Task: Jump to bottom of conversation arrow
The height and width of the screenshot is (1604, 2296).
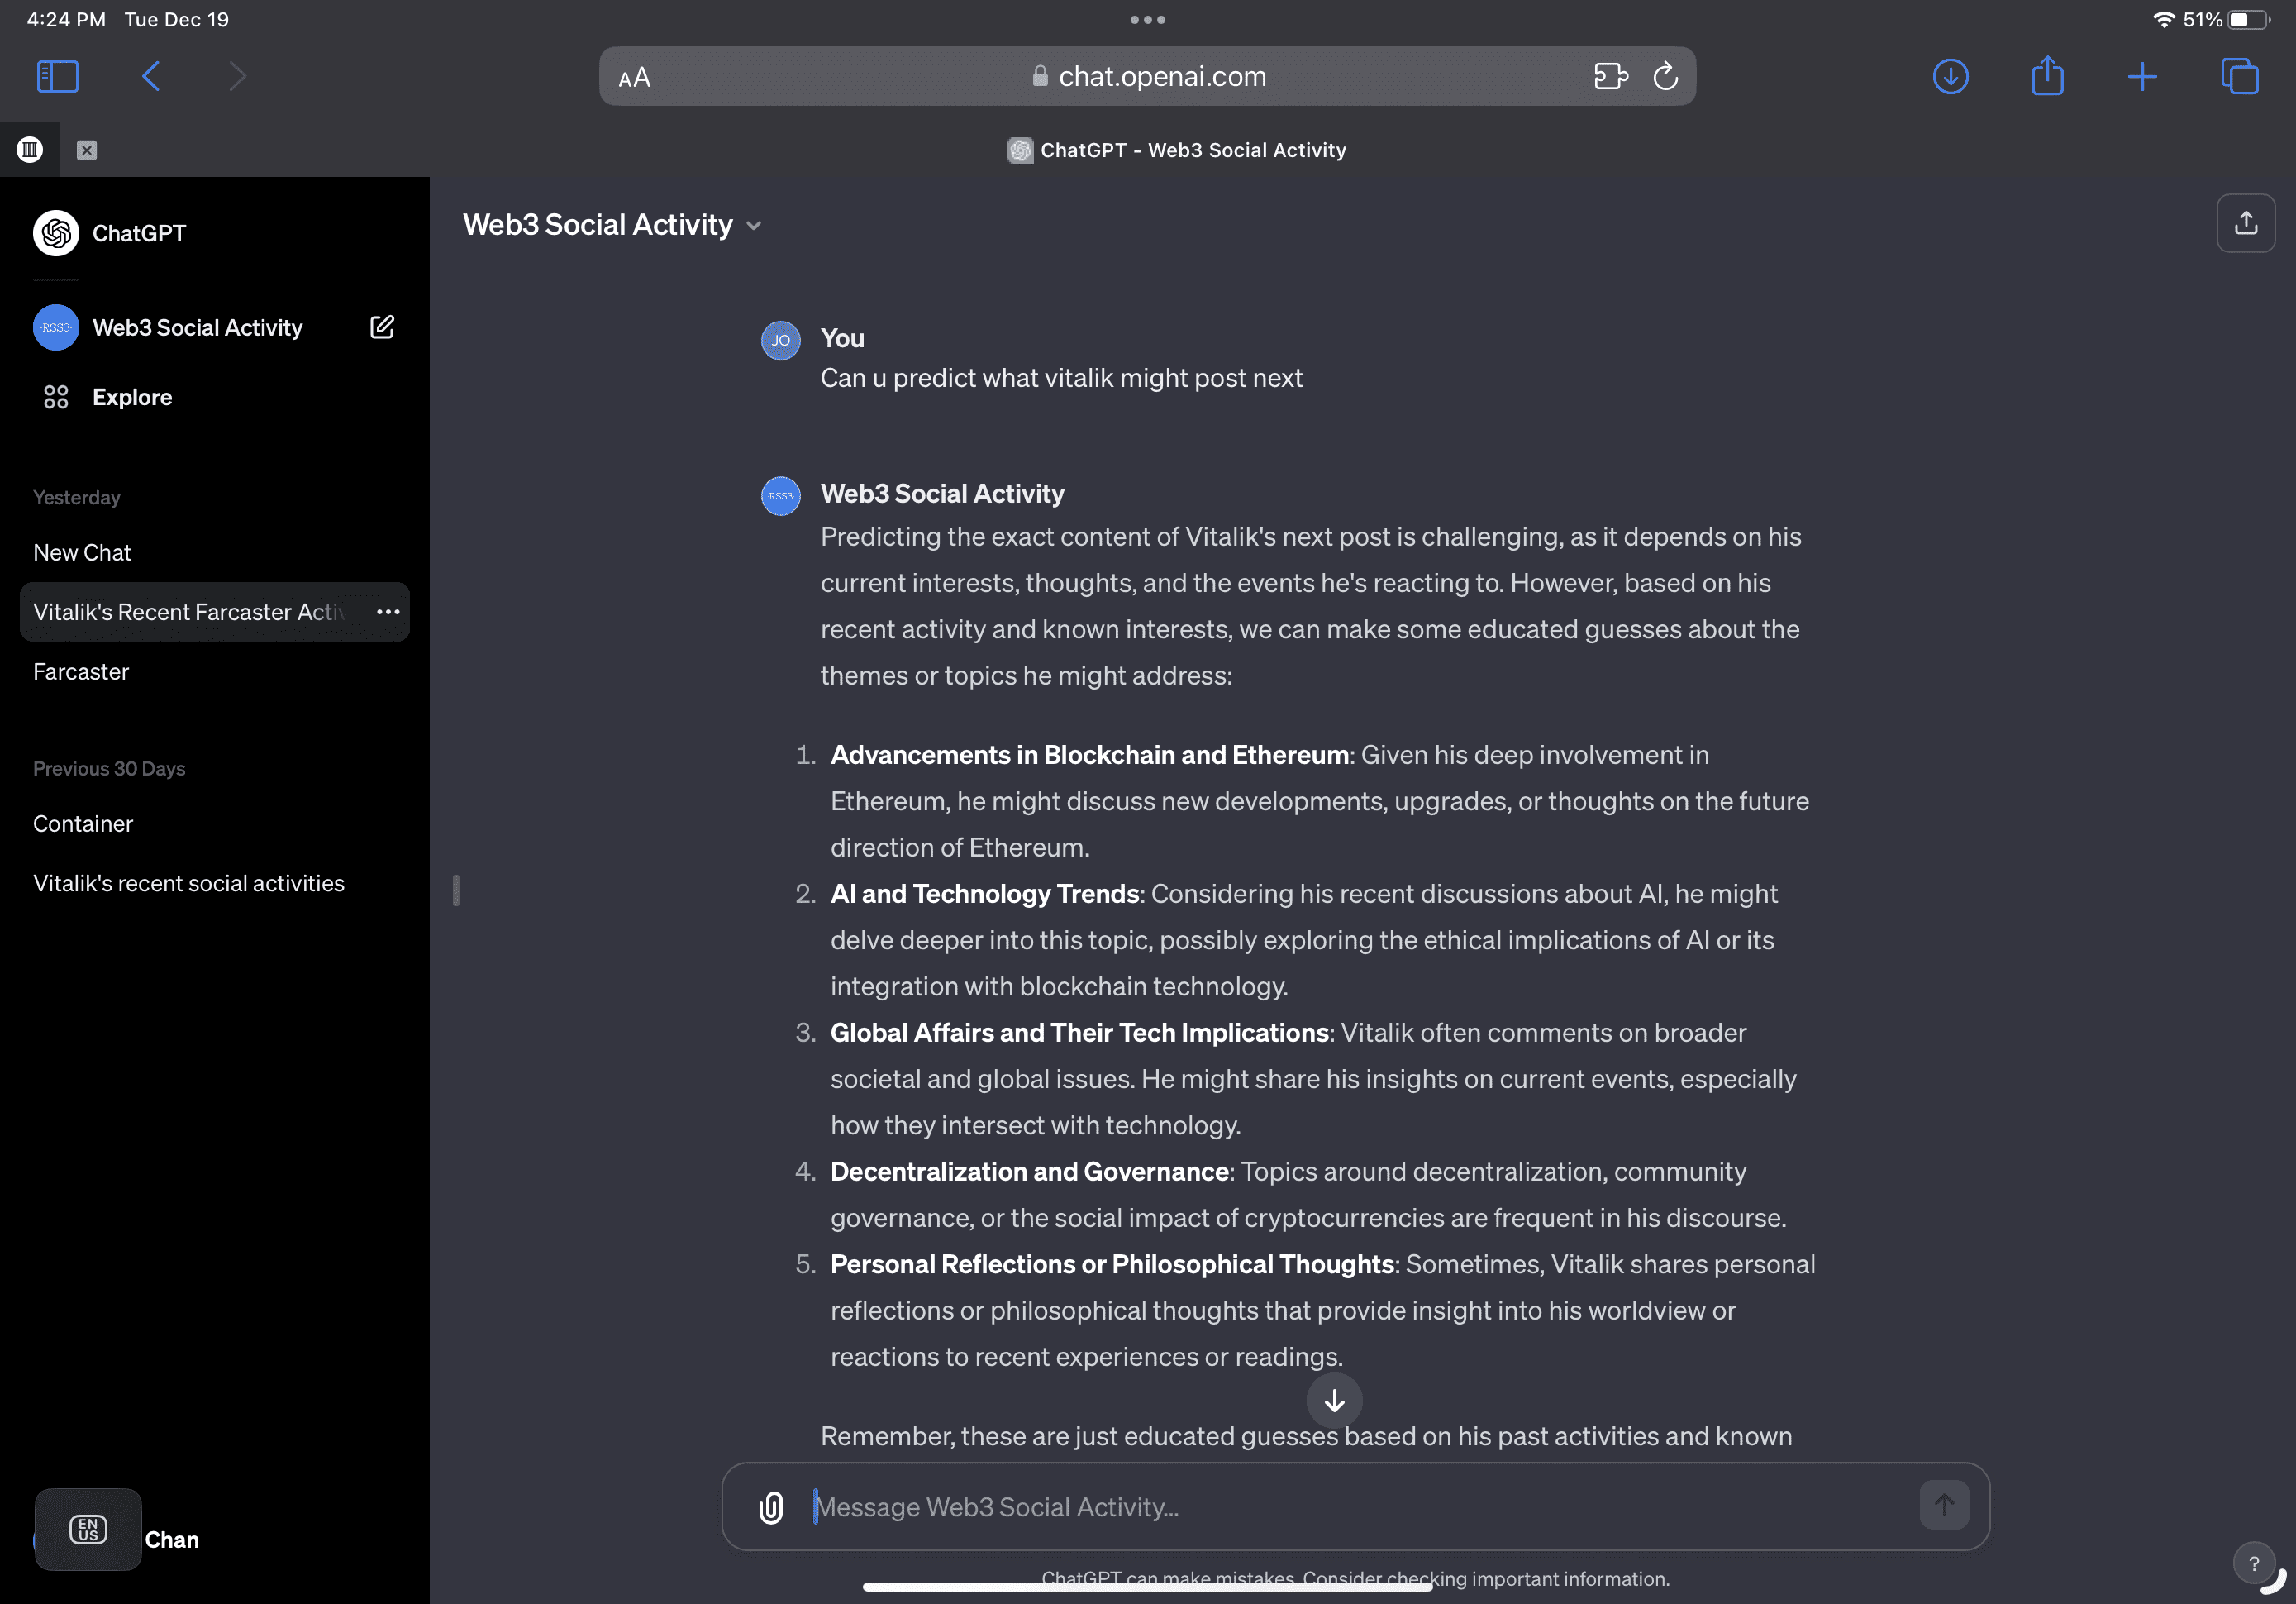Action: (1334, 1401)
